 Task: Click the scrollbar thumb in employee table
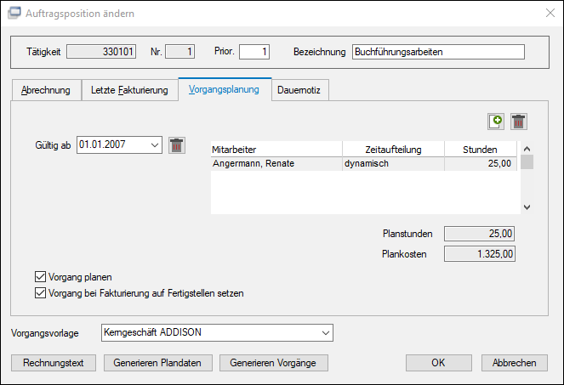527,161
